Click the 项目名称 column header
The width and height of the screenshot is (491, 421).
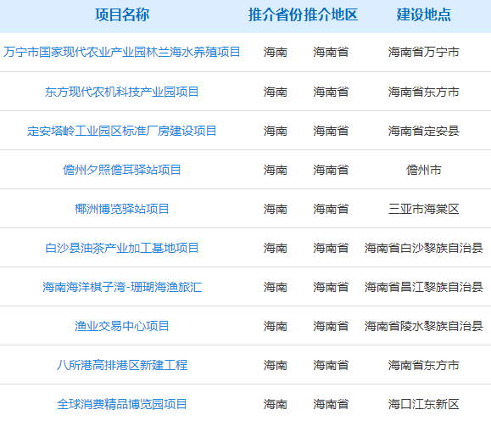point(122,14)
